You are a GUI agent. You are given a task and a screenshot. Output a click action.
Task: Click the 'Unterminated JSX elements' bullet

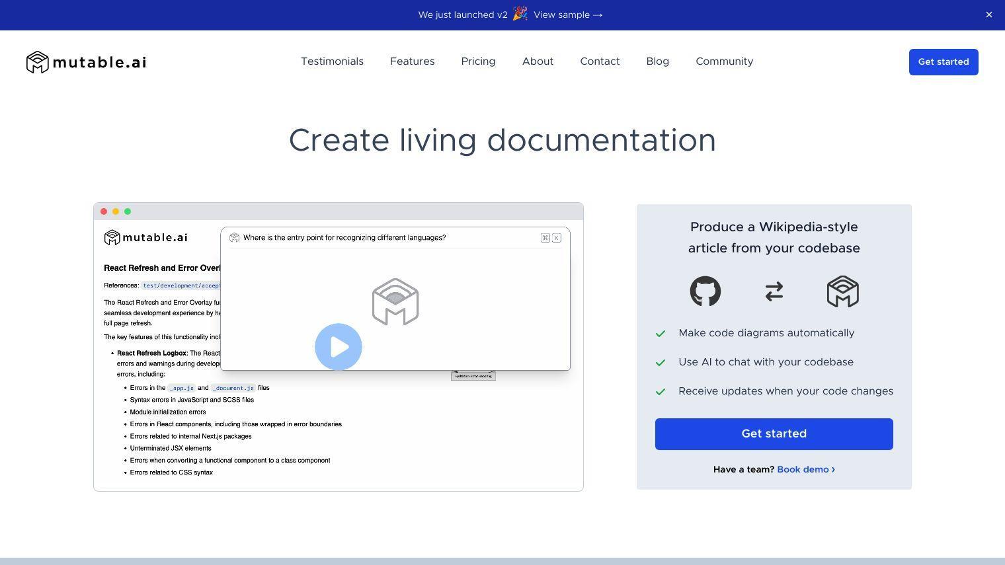click(171, 448)
